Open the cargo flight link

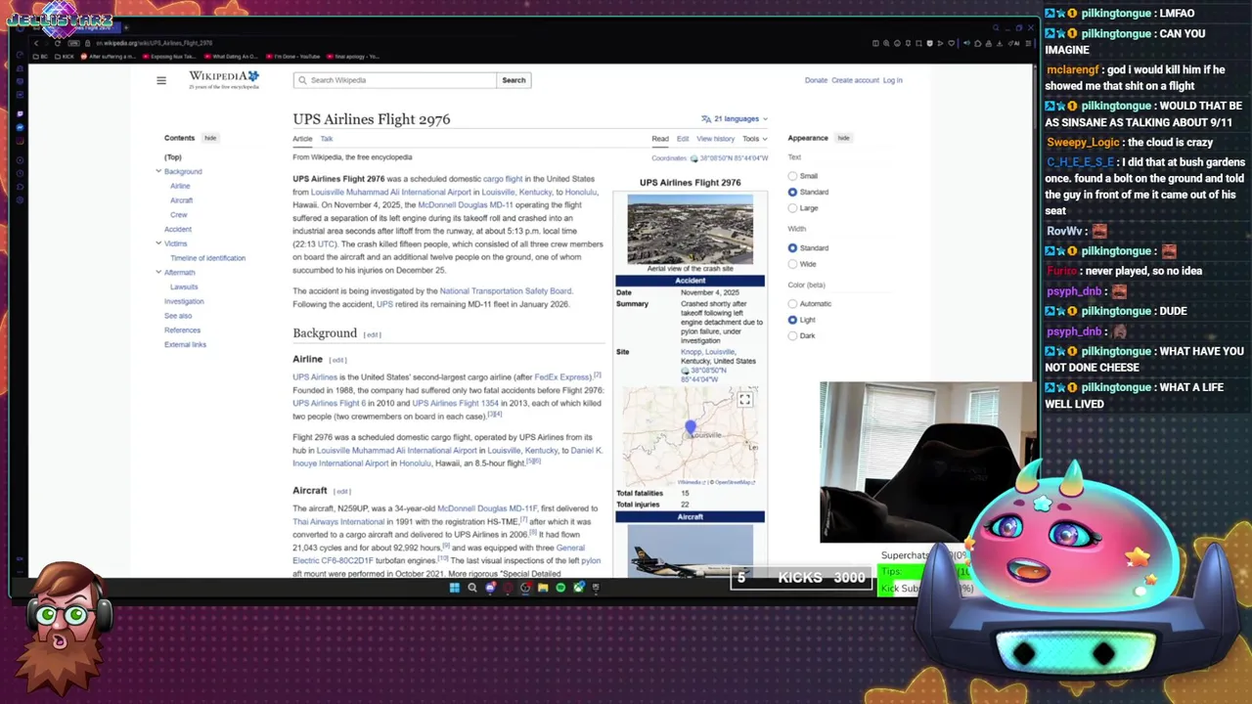coord(503,179)
